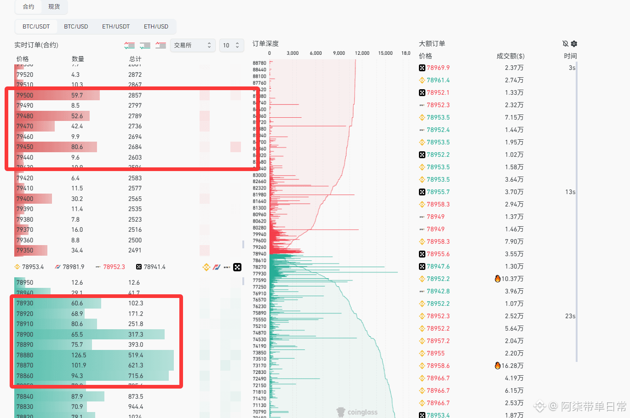This screenshot has height=418, width=630.
Task: Click OKX icon of 78955.7 large order
Action: [x=422, y=192]
